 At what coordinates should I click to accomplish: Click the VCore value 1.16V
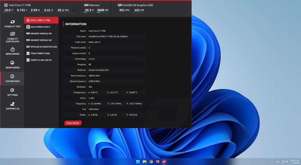(92, 98)
